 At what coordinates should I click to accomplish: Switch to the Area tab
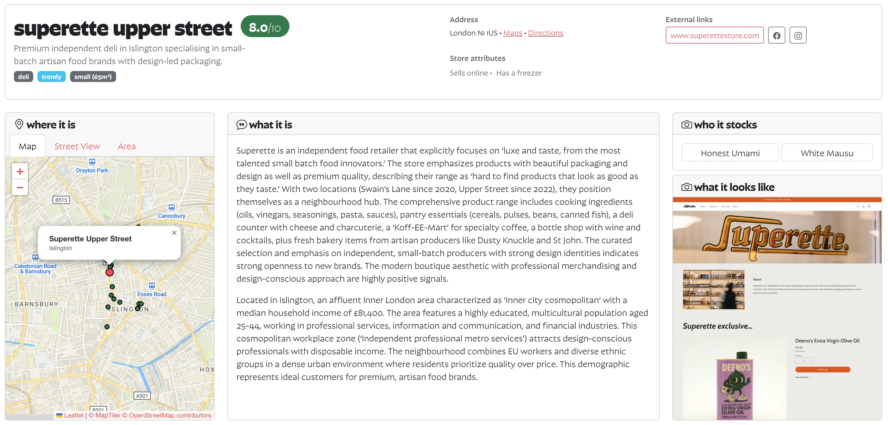(127, 146)
